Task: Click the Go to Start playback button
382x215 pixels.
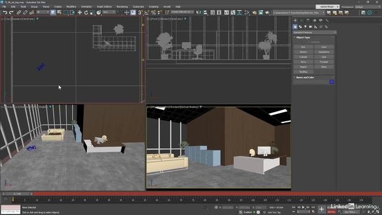Action: click(294, 207)
